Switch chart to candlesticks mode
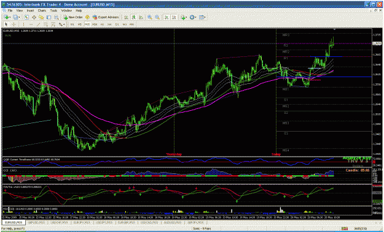The height and width of the screenshot is (232, 384). pos(134,17)
